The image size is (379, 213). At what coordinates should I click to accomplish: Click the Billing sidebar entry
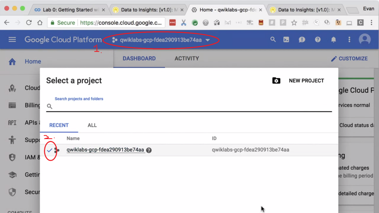coord(33,105)
